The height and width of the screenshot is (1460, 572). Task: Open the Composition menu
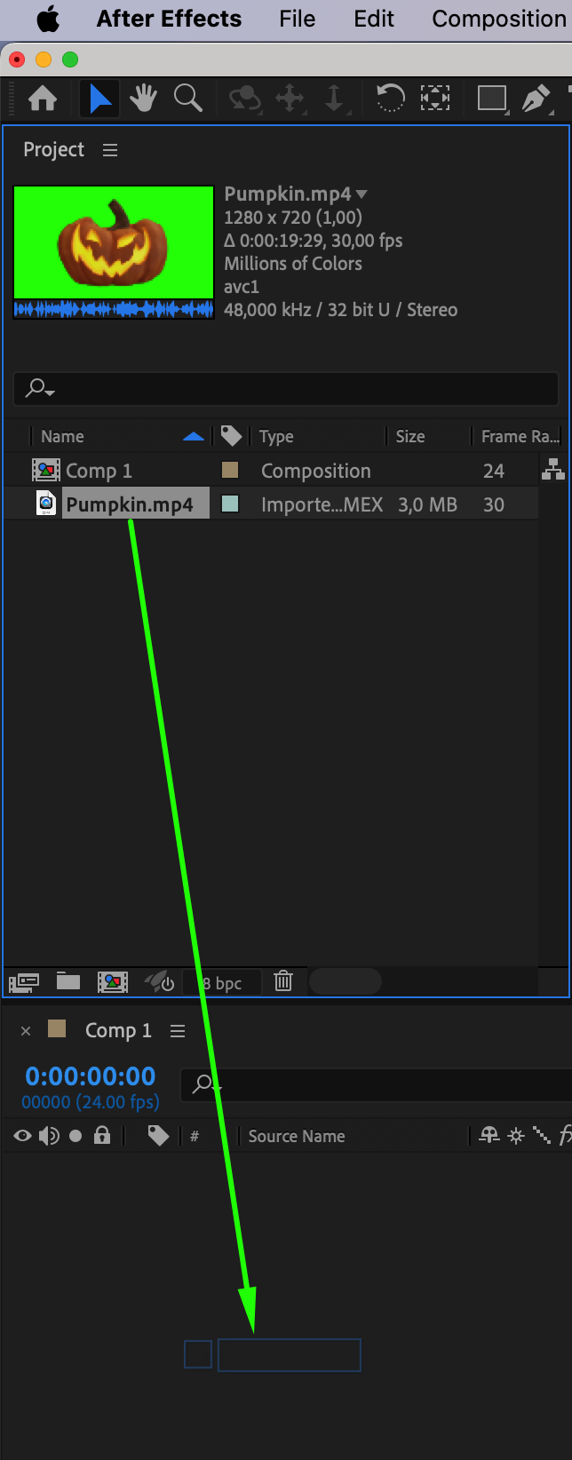tap(498, 19)
